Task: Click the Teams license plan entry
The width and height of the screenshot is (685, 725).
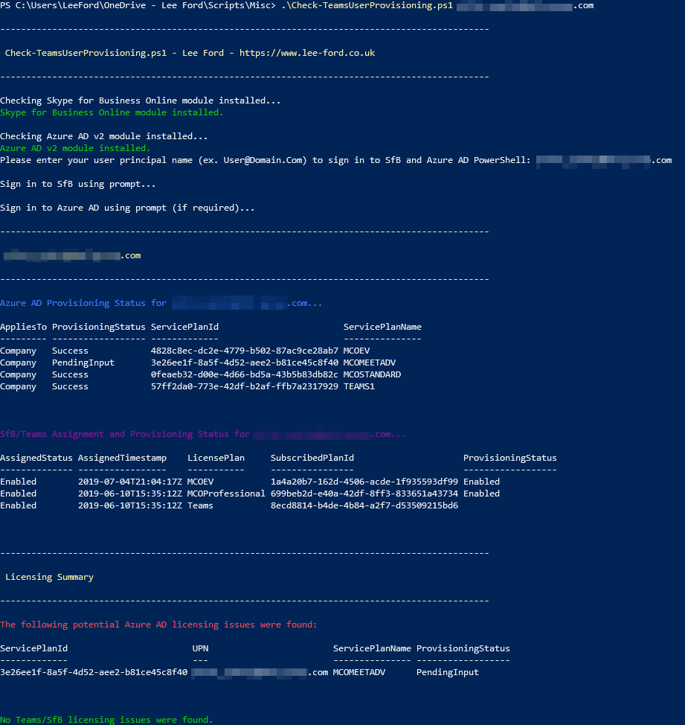Action: point(200,506)
